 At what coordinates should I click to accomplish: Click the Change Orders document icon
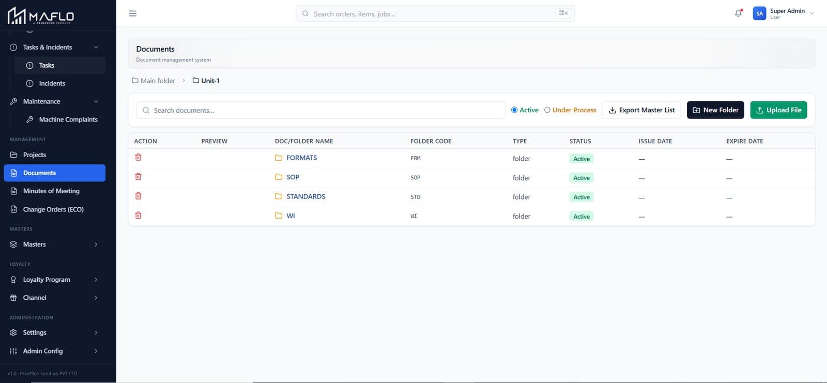(13, 209)
